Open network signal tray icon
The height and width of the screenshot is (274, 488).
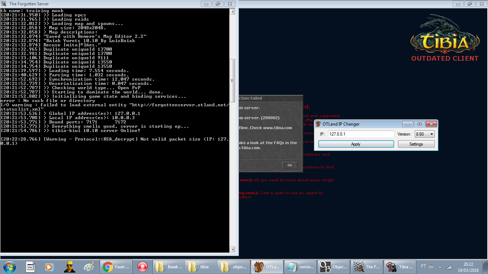click(x=449, y=267)
